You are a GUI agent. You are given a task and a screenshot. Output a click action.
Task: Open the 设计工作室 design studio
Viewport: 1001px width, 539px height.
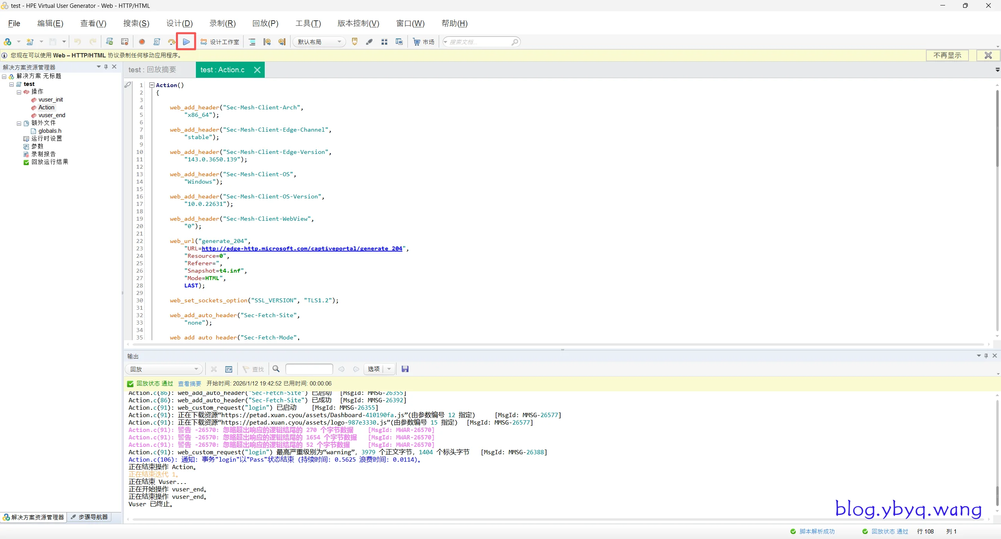(220, 42)
